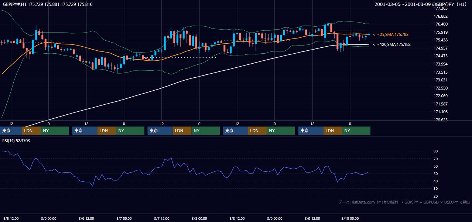Viewport: 472px width, 222px height.
Task: Click the first 東京 session box
Action: [11, 131]
